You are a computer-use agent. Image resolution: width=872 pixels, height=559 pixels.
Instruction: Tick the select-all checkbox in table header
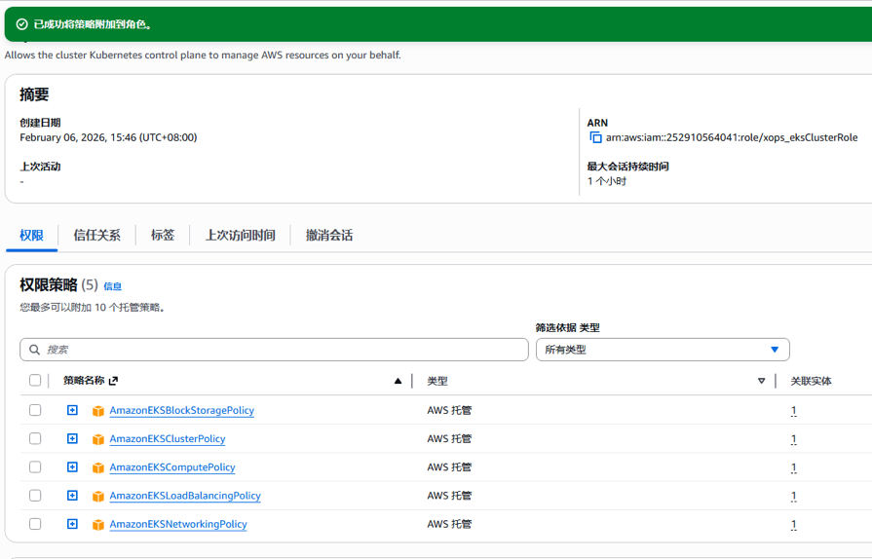[x=35, y=381]
